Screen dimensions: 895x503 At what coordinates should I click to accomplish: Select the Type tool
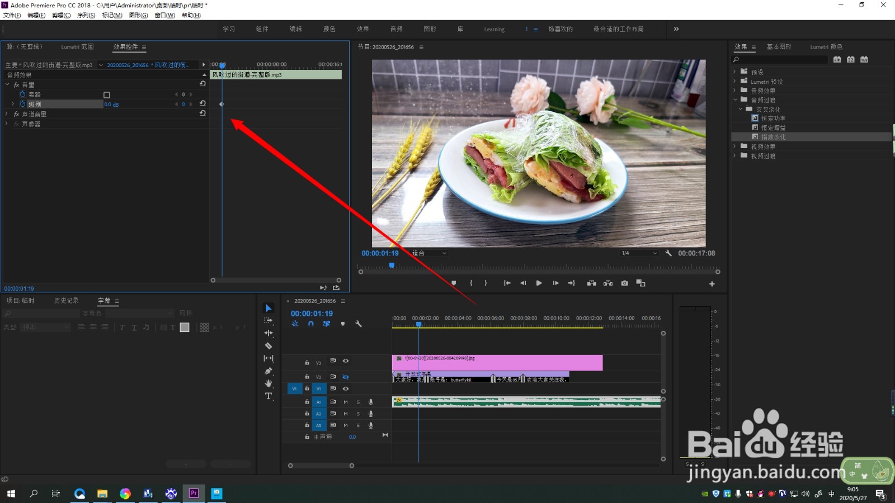268,396
